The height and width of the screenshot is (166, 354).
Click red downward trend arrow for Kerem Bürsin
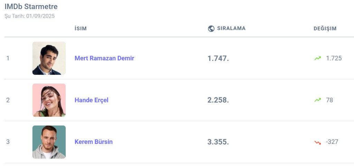(x=318, y=142)
